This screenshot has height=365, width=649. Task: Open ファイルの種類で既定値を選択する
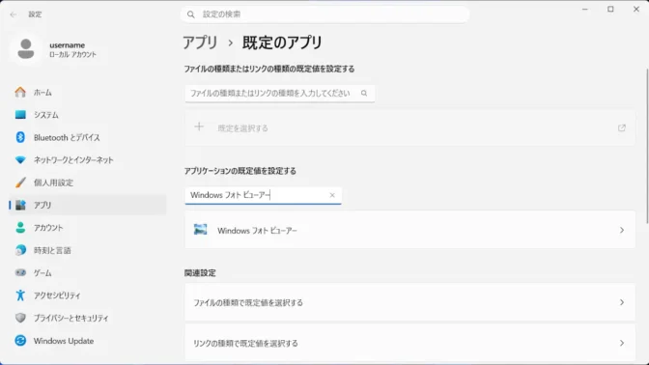point(409,302)
